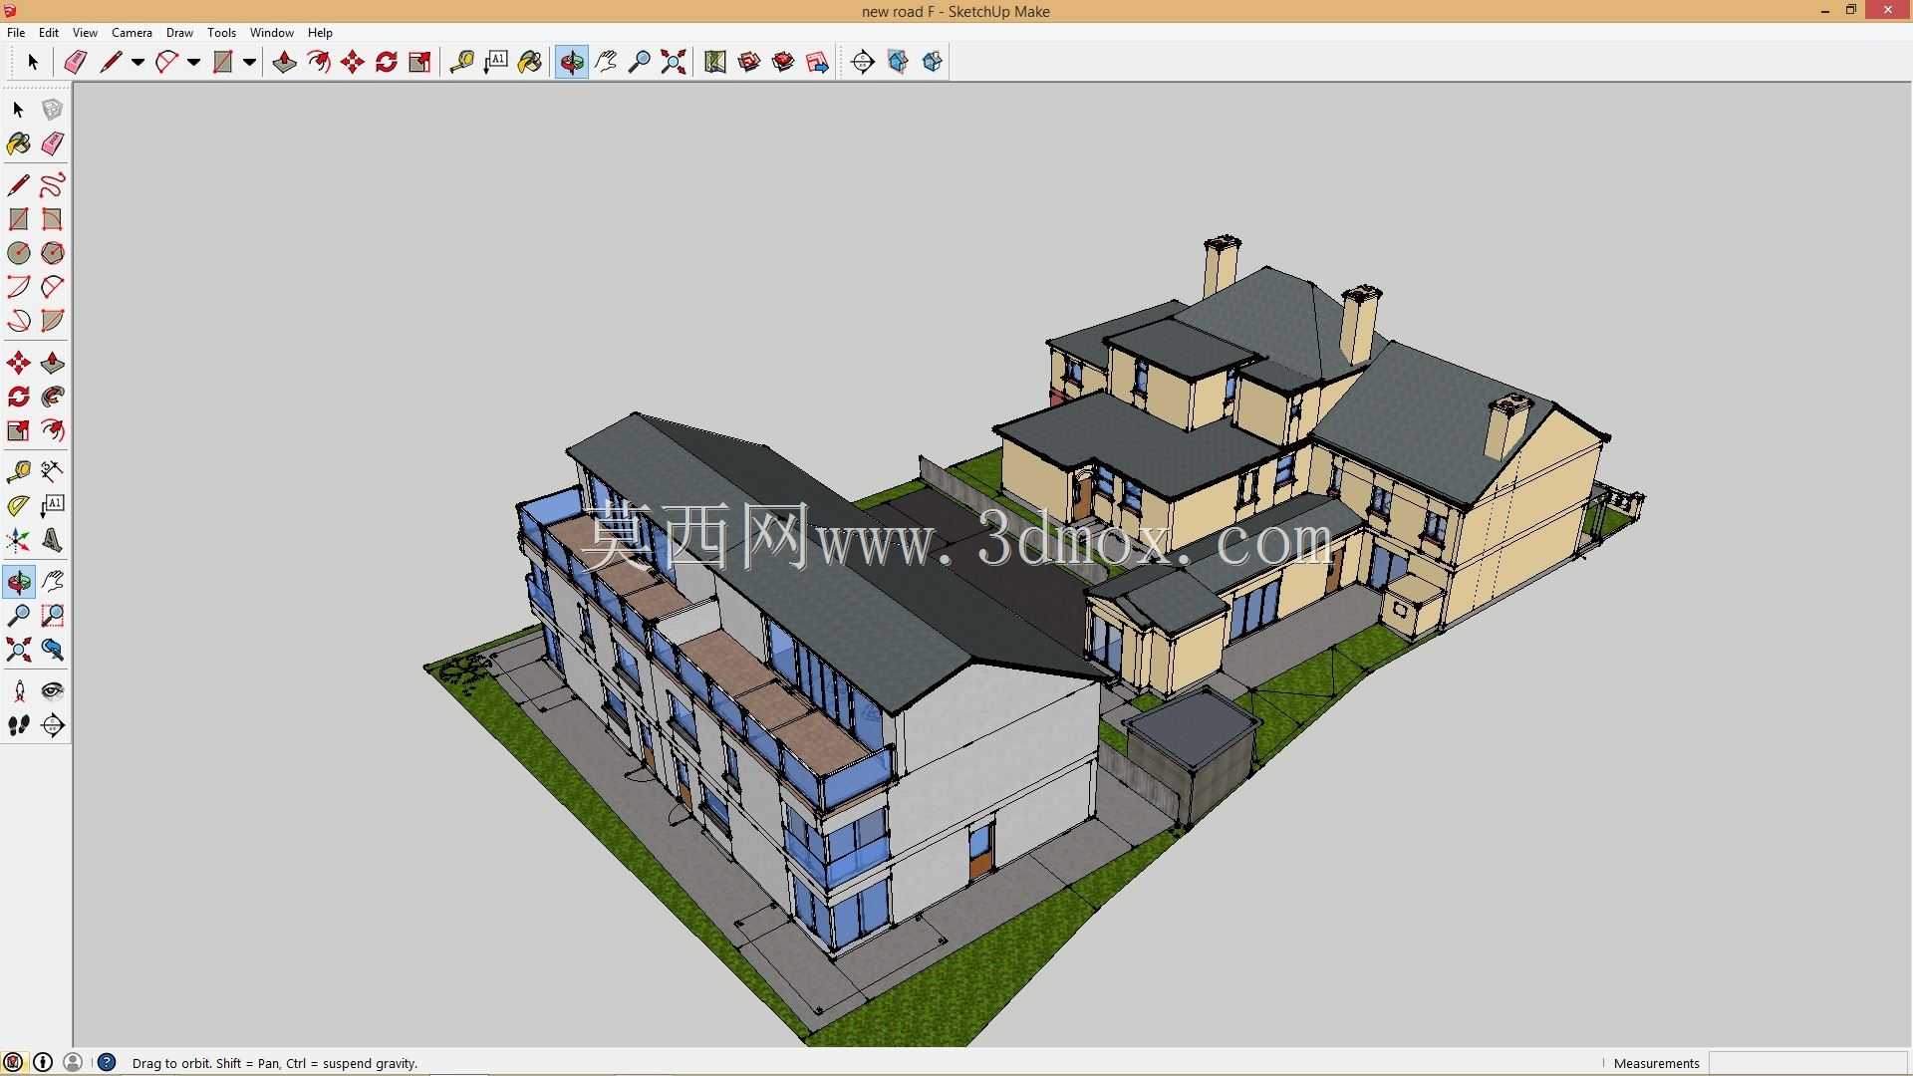Choose the Arc tool in top toolbar
Viewport: 1913px width, 1076px height.
tap(166, 62)
